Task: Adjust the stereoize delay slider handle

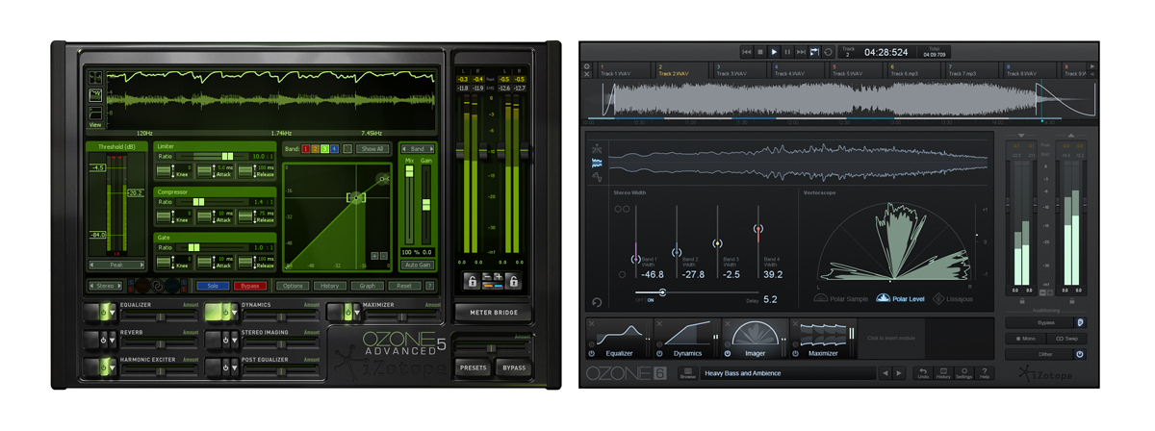Action: (x=662, y=292)
